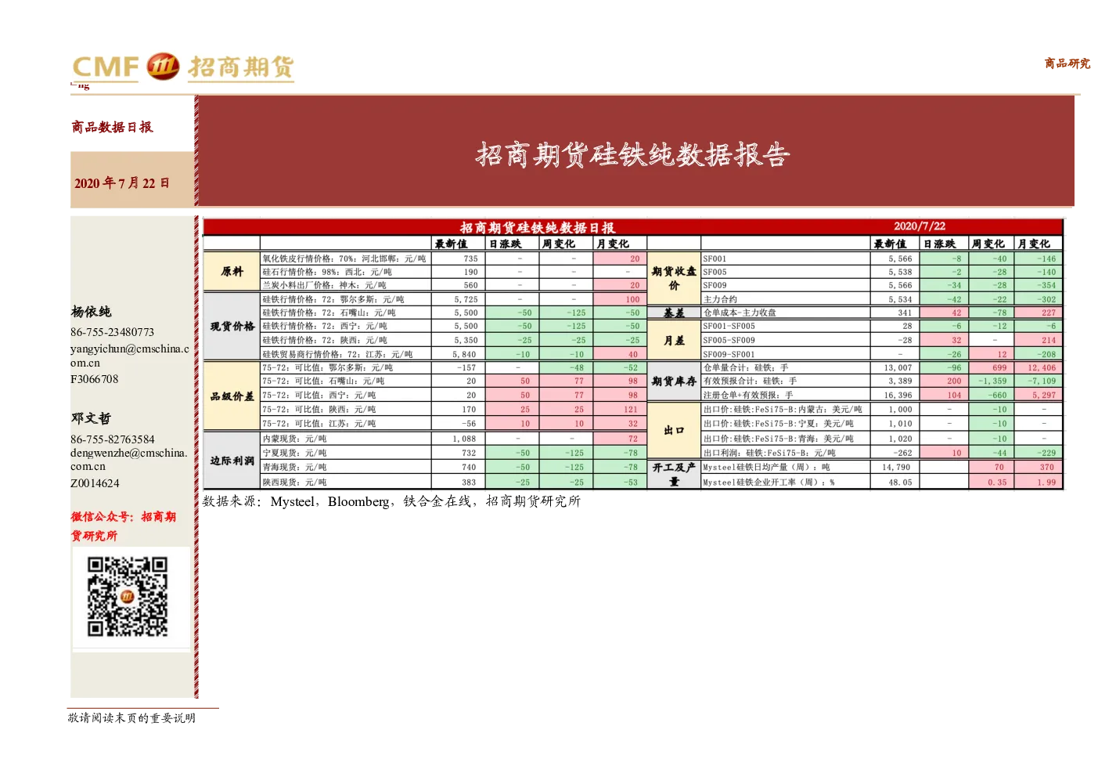Select license number F3066708

pos(95,379)
